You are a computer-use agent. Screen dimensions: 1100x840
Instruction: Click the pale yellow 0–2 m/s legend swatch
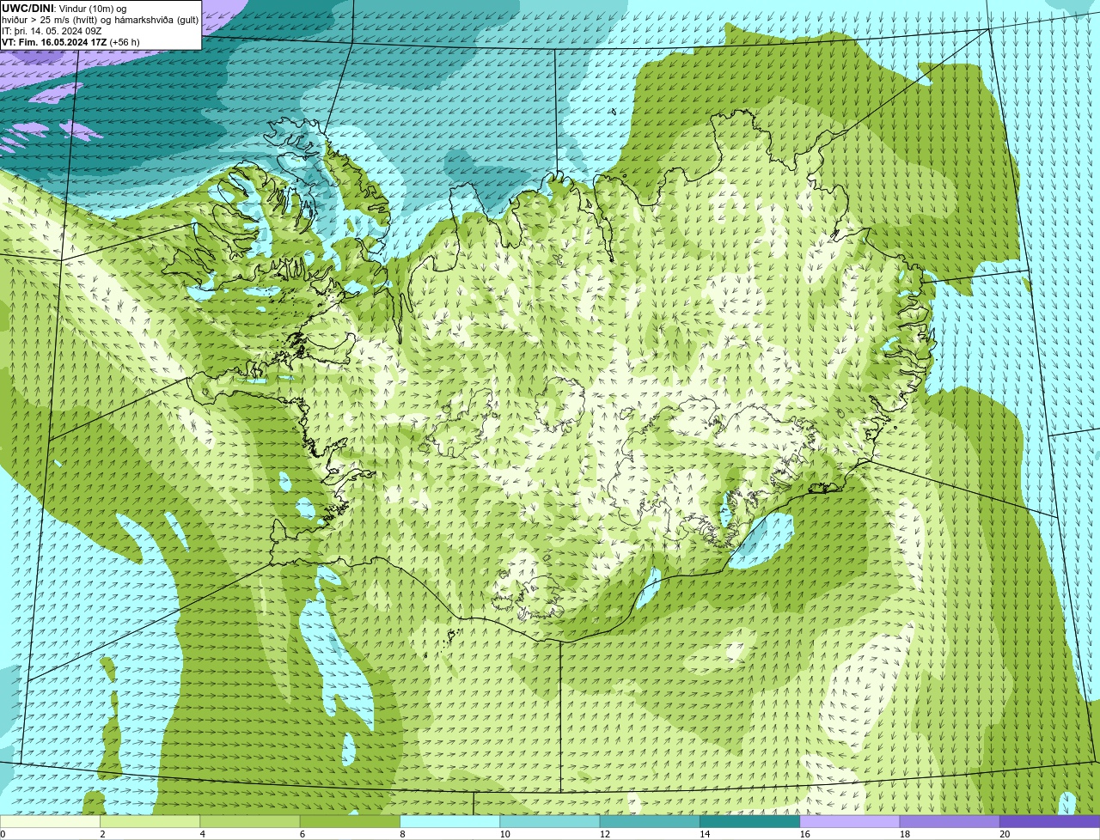(x=50, y=821)
